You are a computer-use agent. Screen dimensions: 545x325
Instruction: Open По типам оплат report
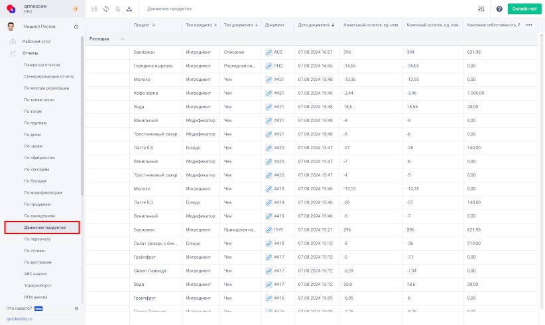tap(39, 99)
